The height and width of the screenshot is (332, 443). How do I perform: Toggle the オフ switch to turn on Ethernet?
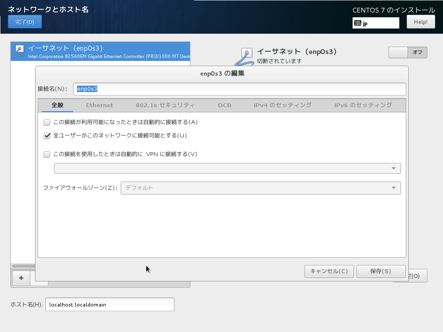[x=408, y=52]
